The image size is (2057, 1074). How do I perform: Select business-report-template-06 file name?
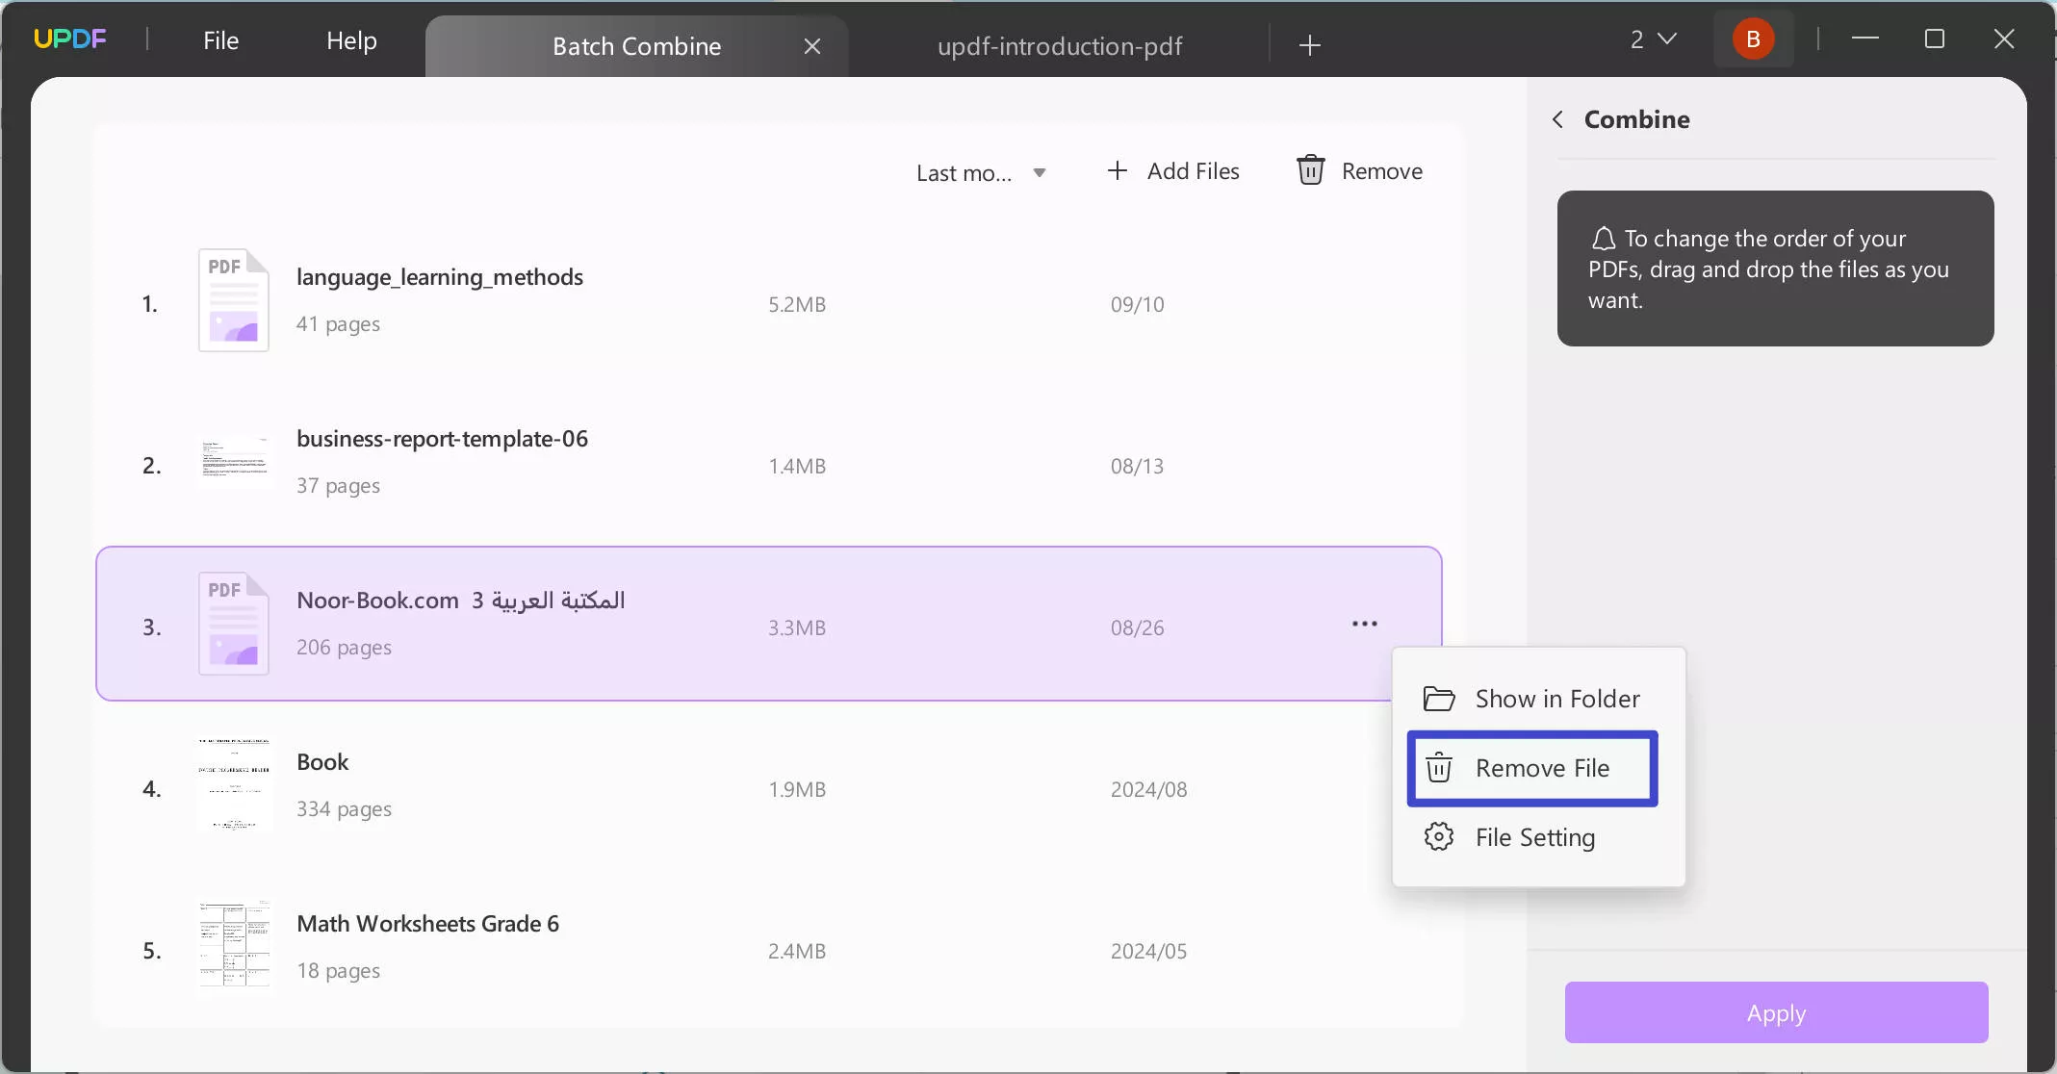click(x=442, y=439)
